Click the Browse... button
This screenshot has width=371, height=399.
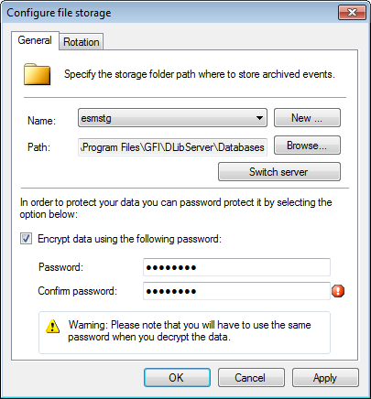pos(307,146)
